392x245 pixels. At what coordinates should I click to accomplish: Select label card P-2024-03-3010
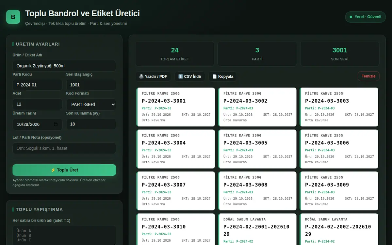(x=176, y=229)
